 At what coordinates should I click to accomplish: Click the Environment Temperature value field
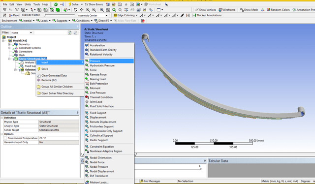click(59, 138)
